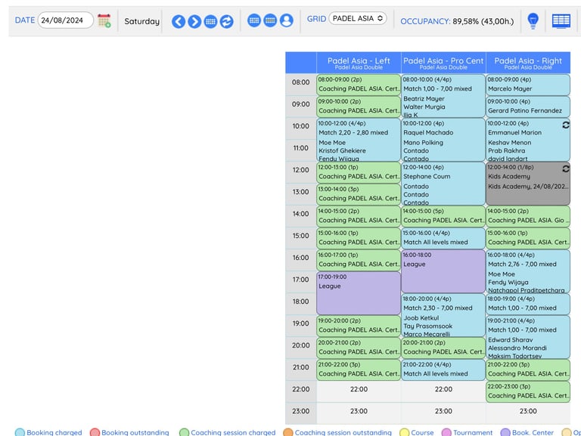
Task: Open 12:00-13:00 (1p) coaching in Left court
Action: [x=359, y=172]
